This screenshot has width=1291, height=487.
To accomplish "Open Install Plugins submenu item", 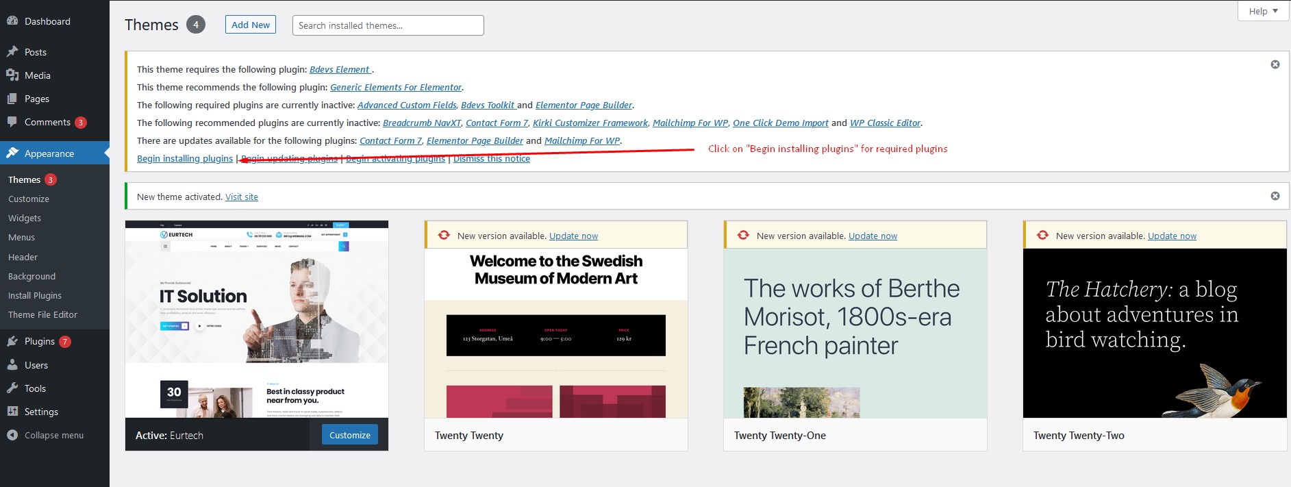I will [35, 295].
